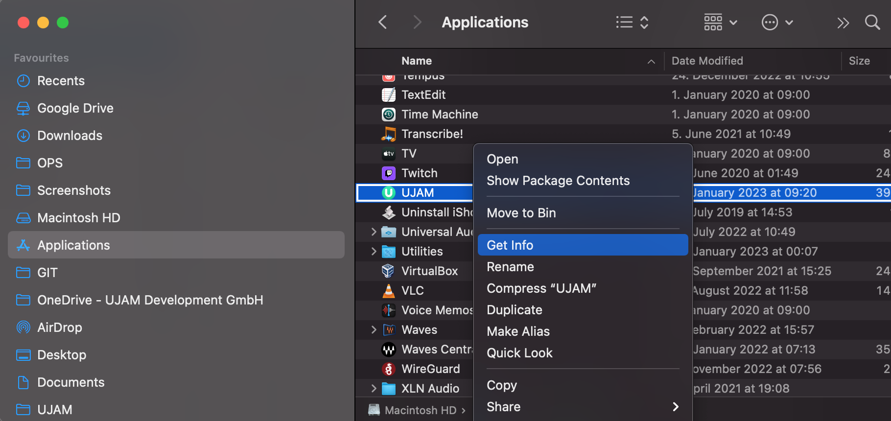Viewport: 891px width, 421px height.
Task: Click the Waves Central app icon
Action: (389, 349)
